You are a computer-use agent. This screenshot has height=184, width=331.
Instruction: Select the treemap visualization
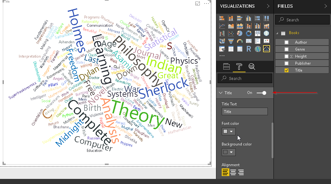258,33
